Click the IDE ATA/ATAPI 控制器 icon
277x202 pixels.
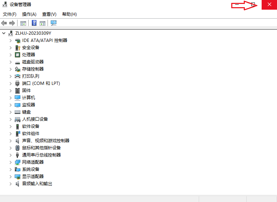pos(18,40)
